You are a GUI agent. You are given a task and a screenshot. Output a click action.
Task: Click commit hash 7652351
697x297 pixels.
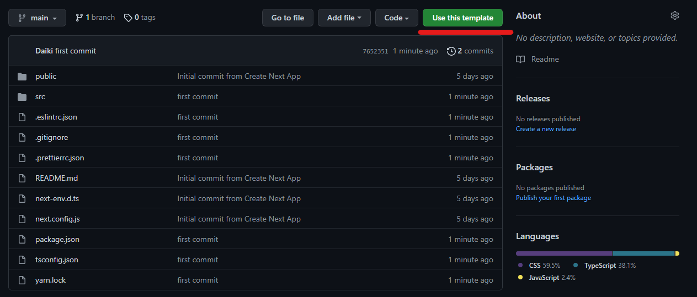click(375, 51)
